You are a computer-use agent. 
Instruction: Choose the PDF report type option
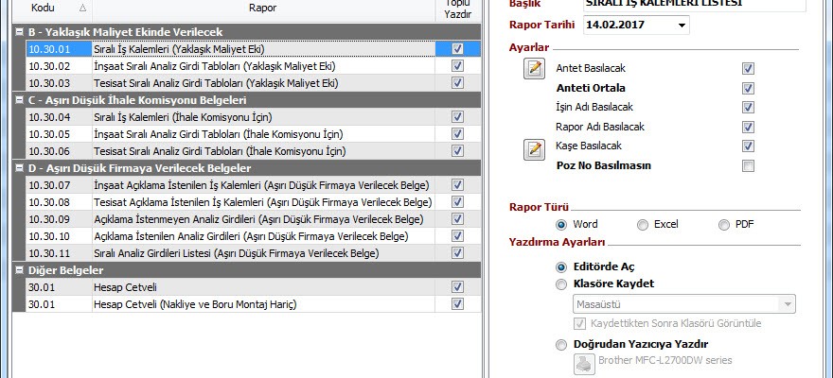coord(724,225)
